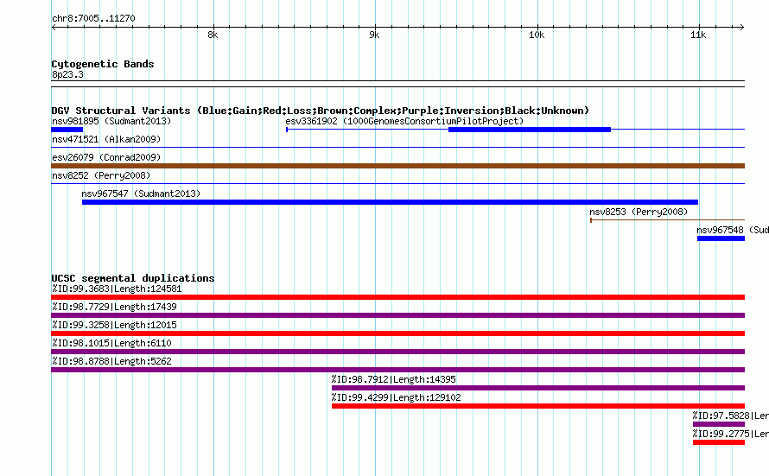769x476 pixels.
Task: Click the left arrowhead of the ruler
Action: pos(54,27)
